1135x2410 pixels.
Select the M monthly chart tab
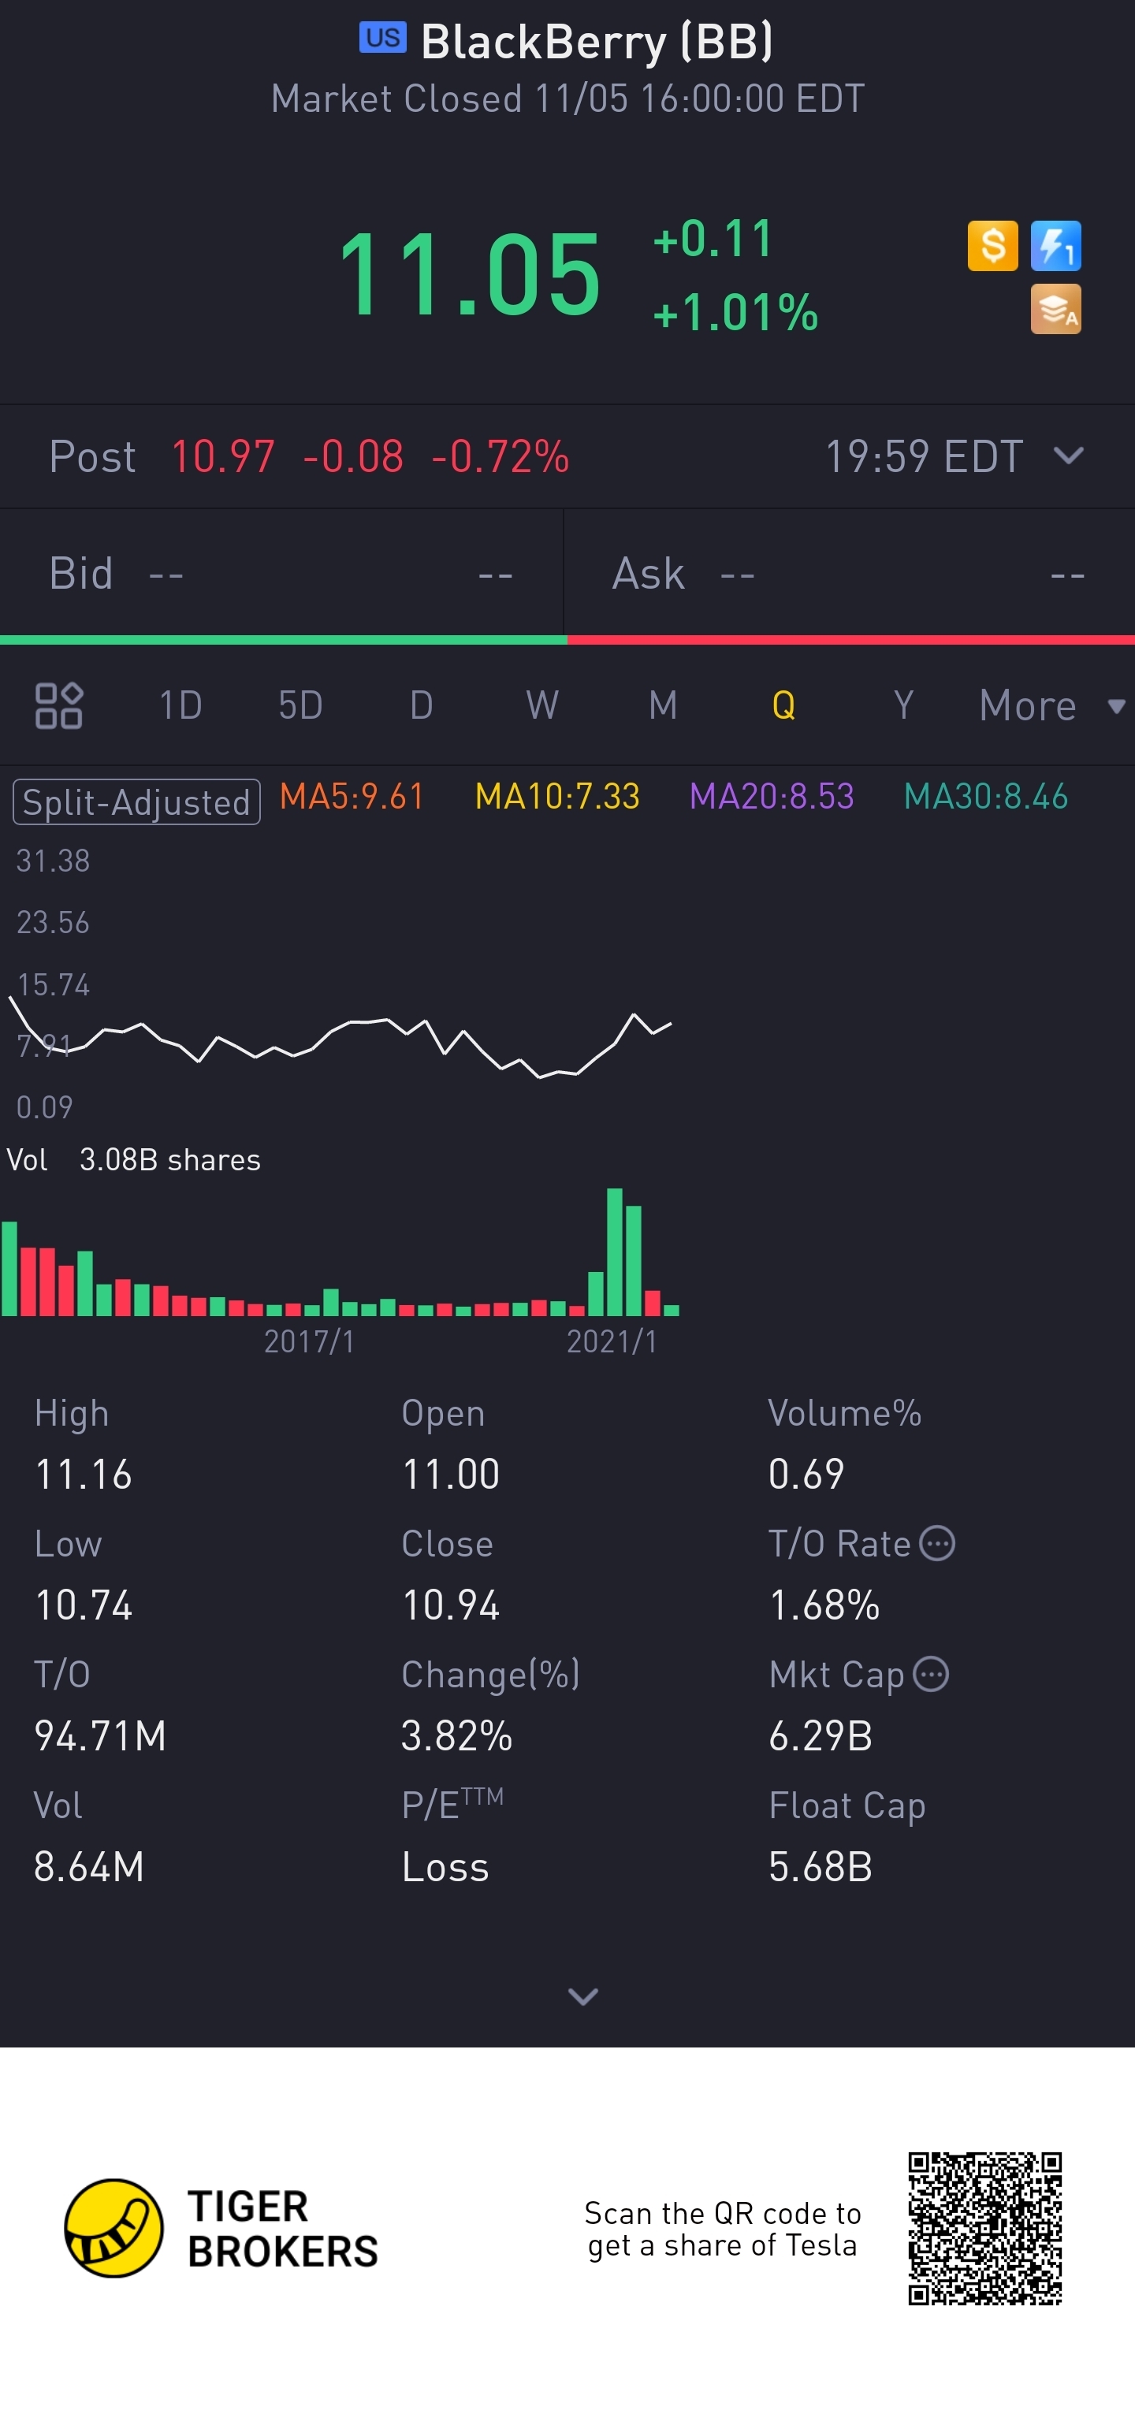pos(662,705)
